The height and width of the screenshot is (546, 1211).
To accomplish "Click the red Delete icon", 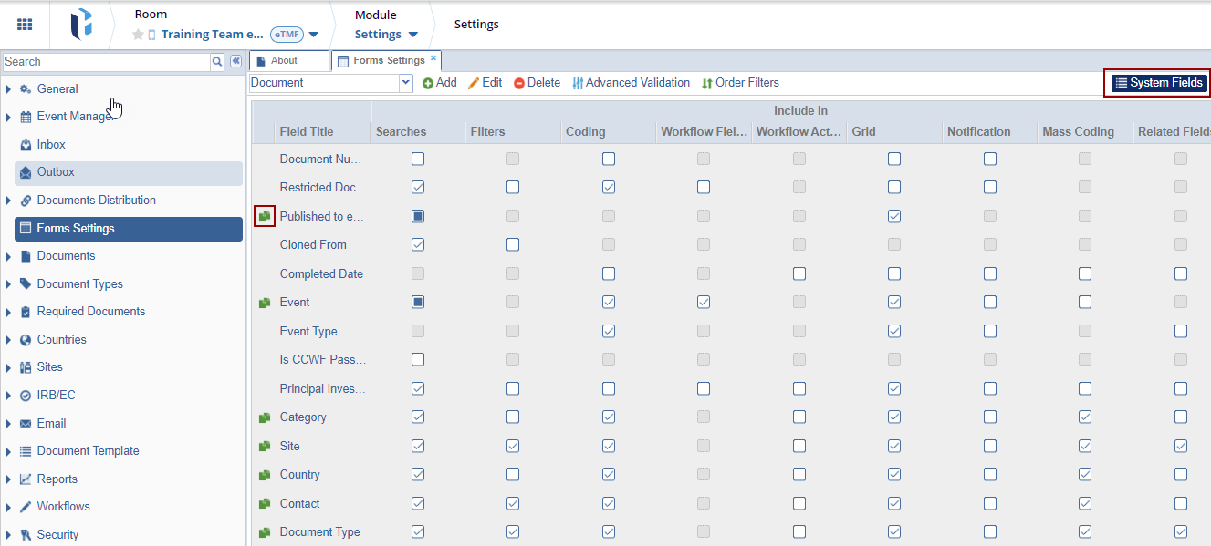I will [519, 83].
